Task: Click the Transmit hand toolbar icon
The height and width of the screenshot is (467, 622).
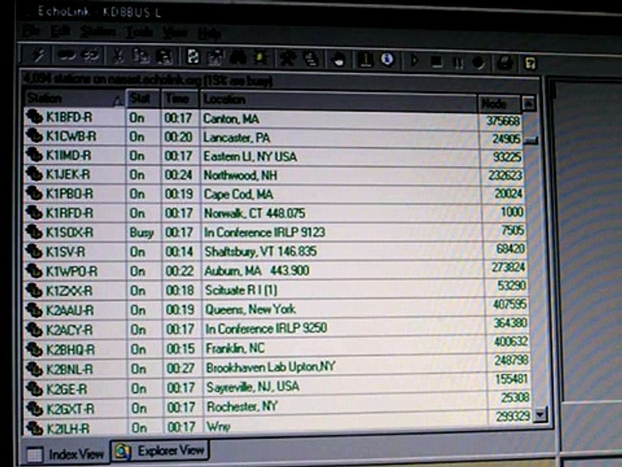Action: pyautogui.click(x=338, y=60)
